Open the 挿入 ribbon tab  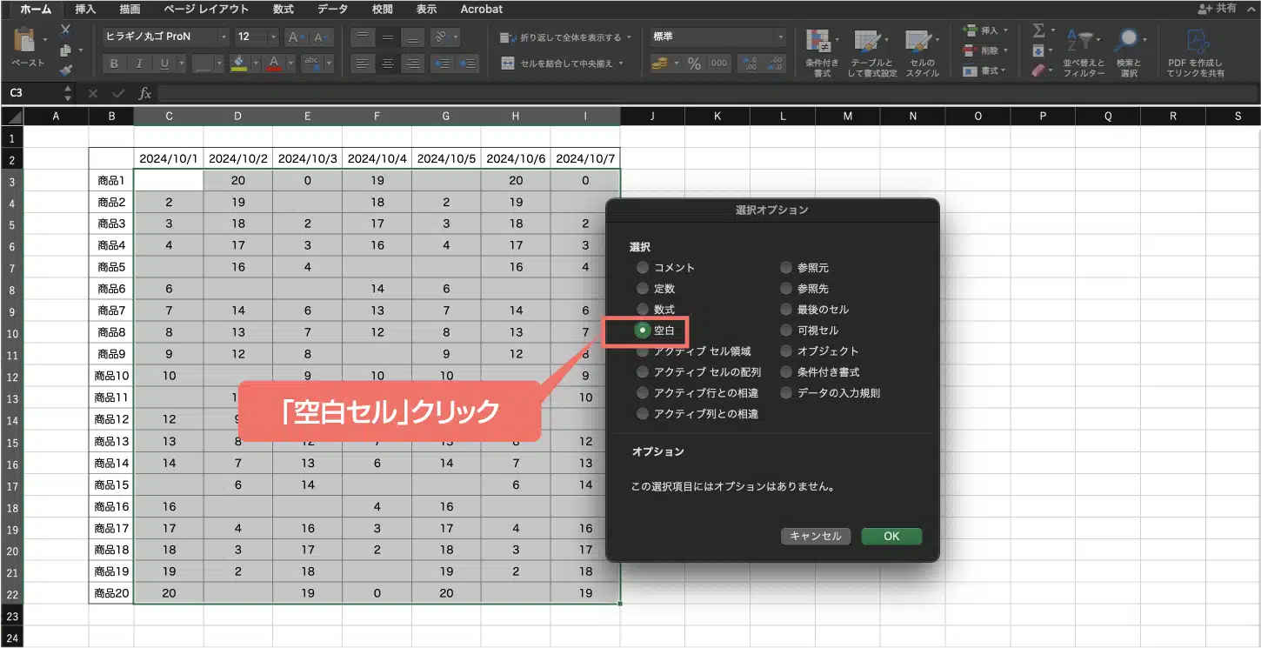(86, 9)
